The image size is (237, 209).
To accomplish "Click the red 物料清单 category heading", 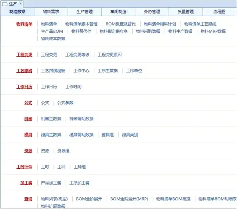I will point(24,24).
